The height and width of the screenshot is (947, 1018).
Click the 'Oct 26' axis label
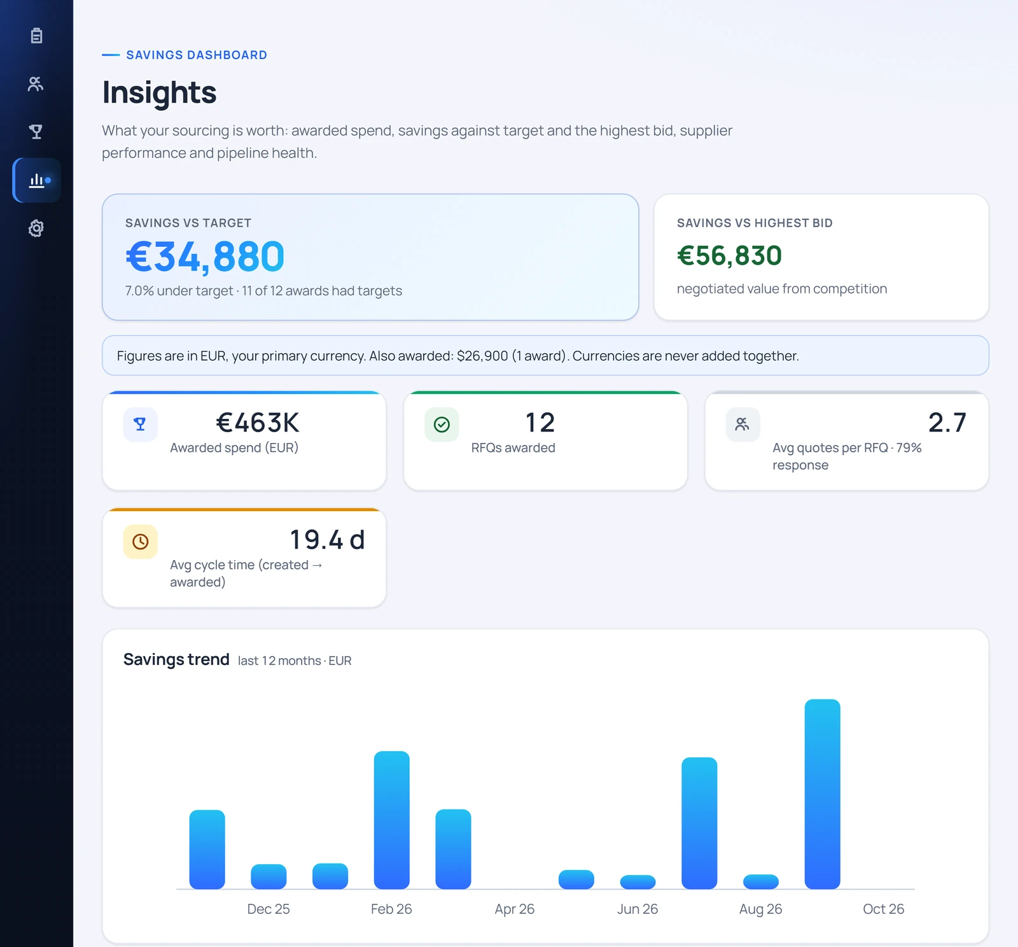pos(884,909)
